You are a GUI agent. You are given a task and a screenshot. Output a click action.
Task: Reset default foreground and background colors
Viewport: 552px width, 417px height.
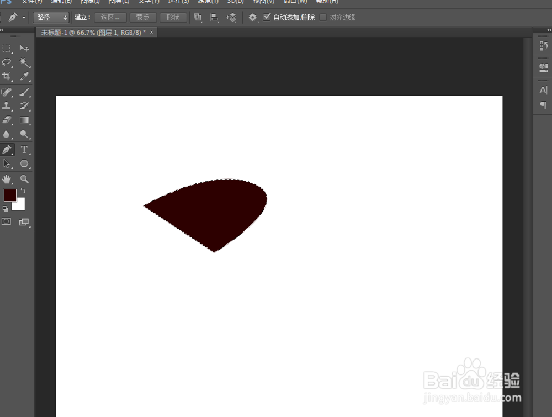click(6, 209)
